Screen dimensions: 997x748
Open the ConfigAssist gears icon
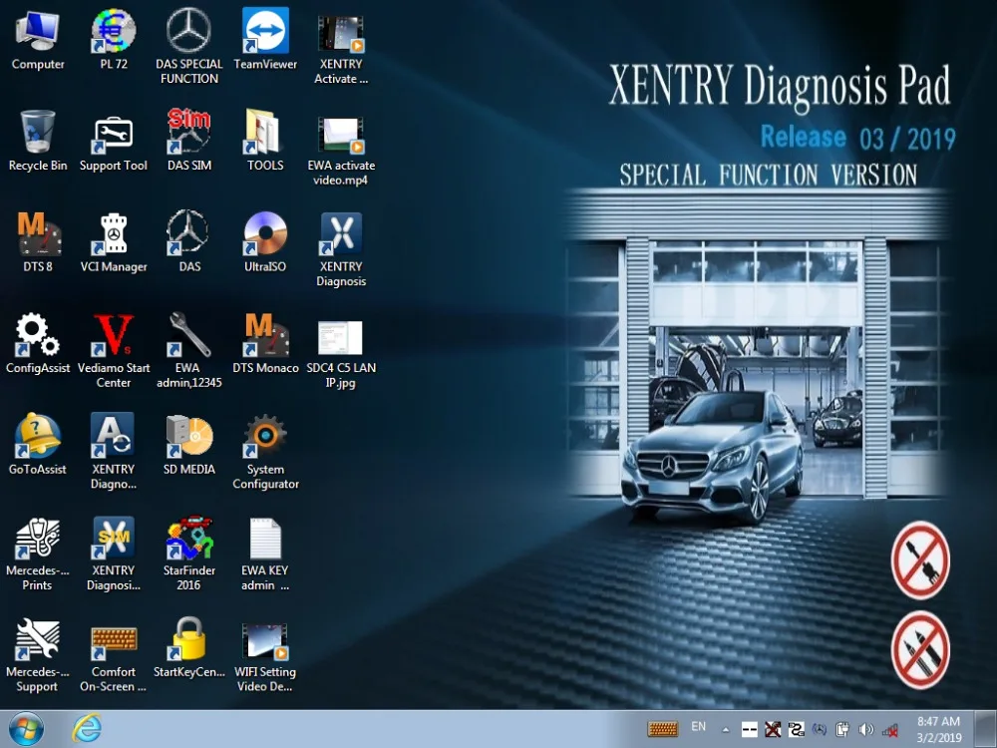pos(38,343)
